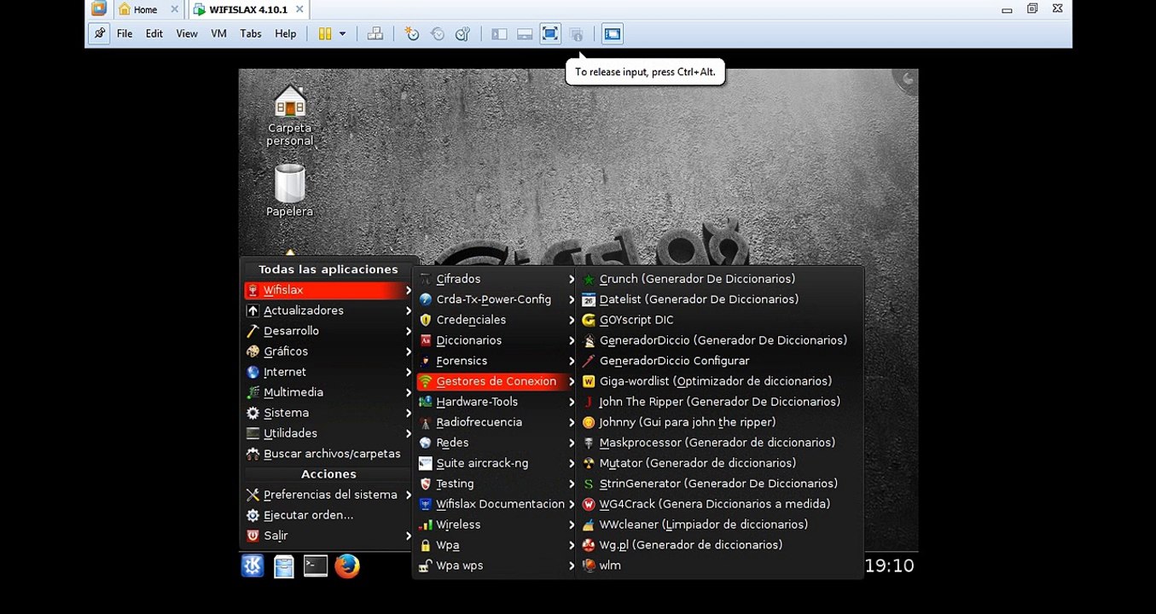
Task: Open the power dropdown arrow
Action: click(342, 34)
